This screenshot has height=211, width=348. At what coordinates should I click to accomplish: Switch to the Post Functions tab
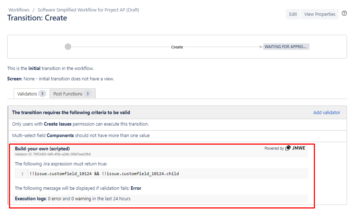click(72, 93)
